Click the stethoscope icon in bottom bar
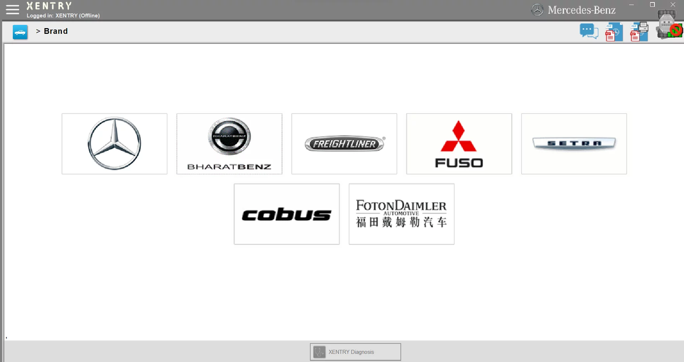The image size is (684, 362). (319, 352)
